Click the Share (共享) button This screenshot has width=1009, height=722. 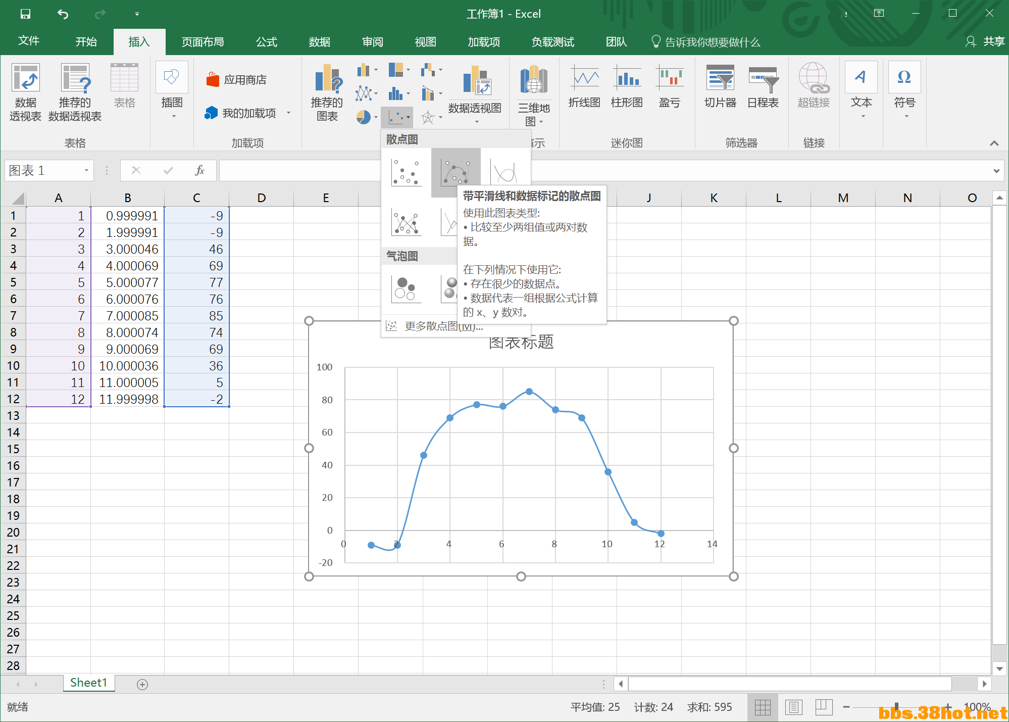(x=985, y=41)
